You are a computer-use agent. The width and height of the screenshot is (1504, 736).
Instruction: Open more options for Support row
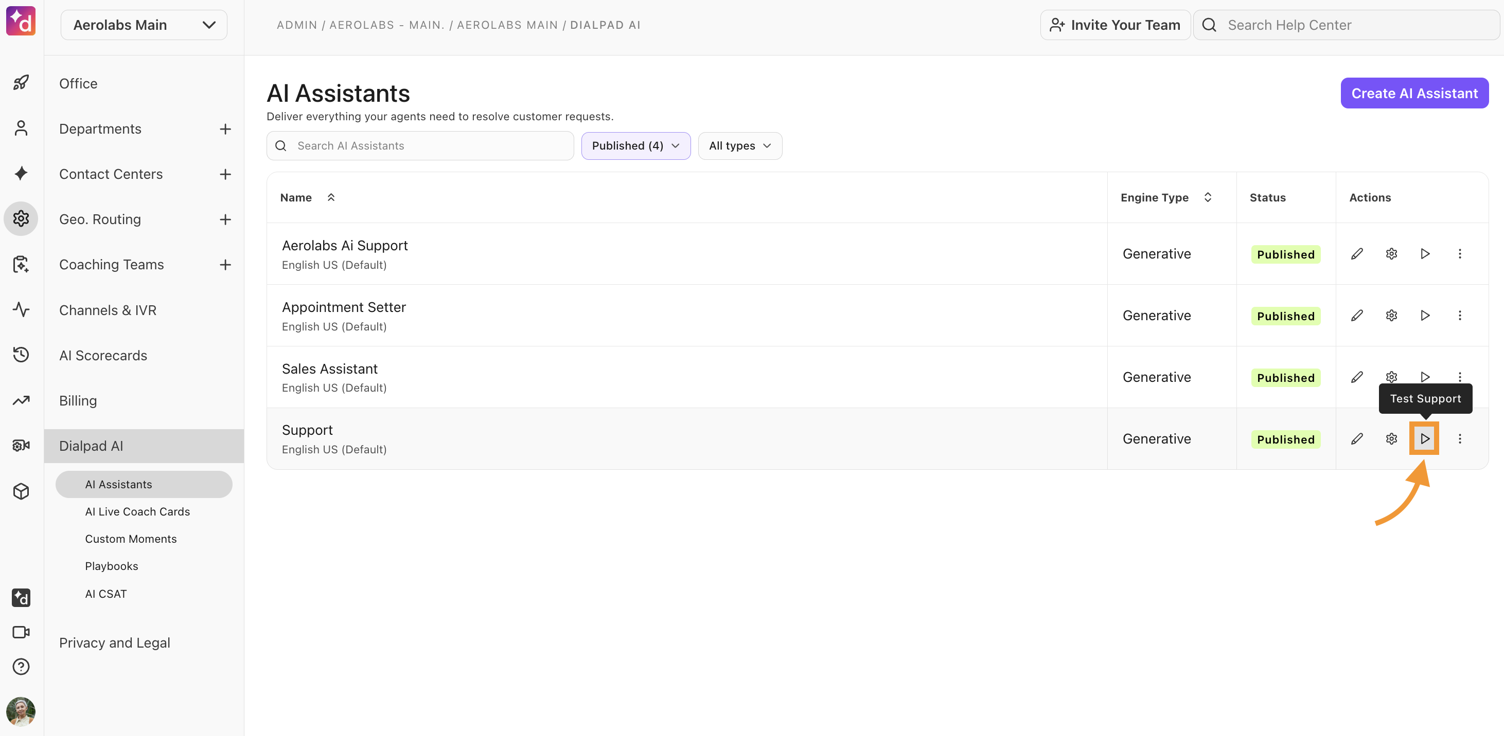pos(1460,438)
